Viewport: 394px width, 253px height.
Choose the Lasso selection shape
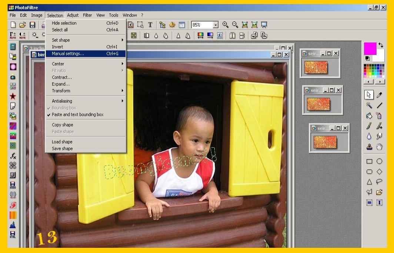[x=379, y=182]
